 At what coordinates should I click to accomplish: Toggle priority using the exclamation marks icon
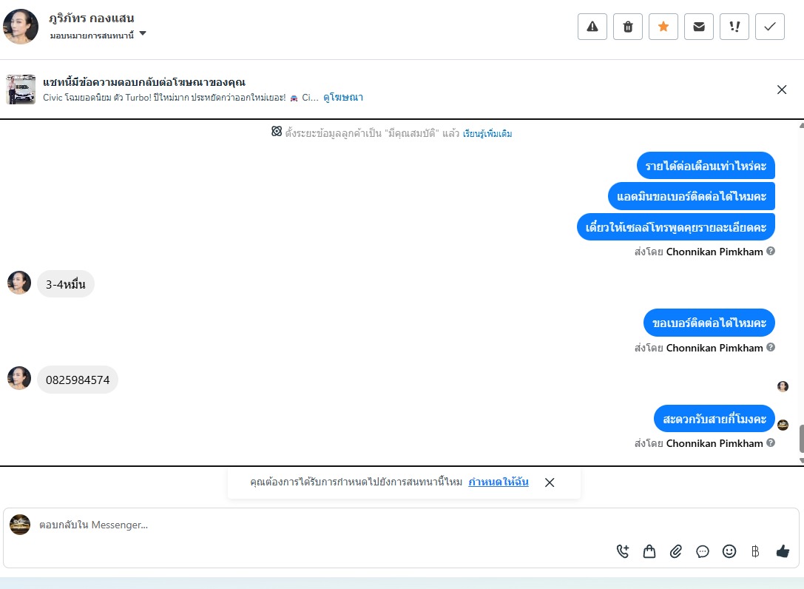tap(734, 27)
